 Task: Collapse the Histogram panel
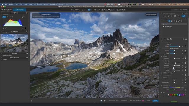point(1,13)
